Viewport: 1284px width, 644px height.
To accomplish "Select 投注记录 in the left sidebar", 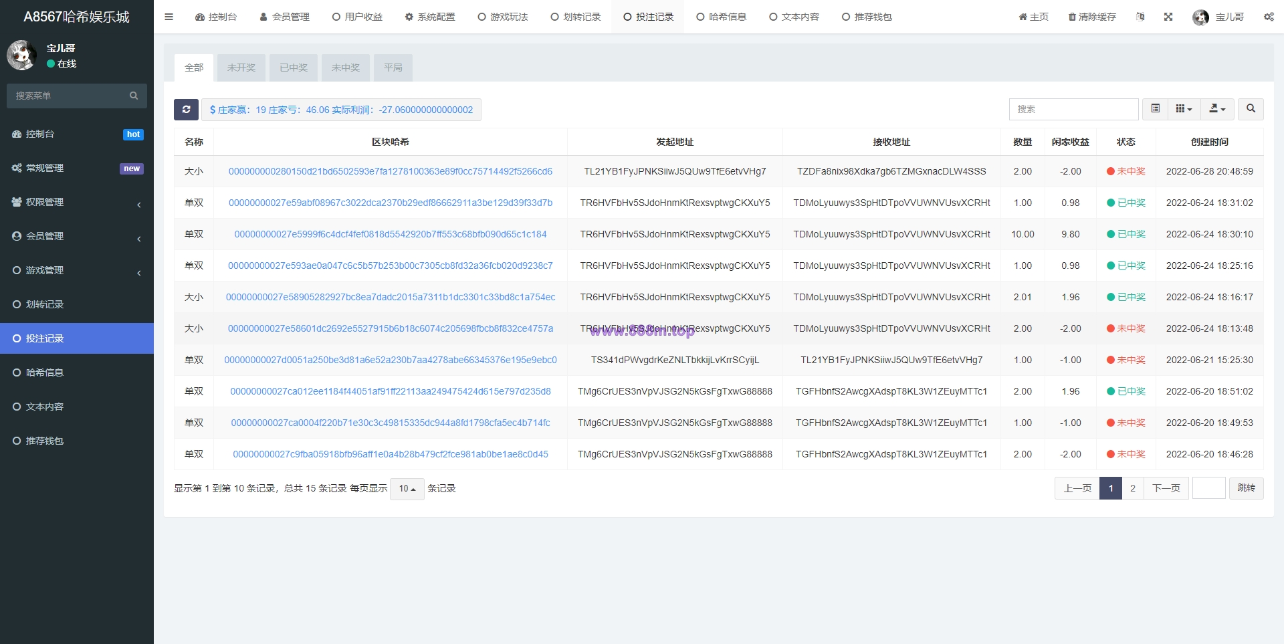I will (x=77, y=338).
